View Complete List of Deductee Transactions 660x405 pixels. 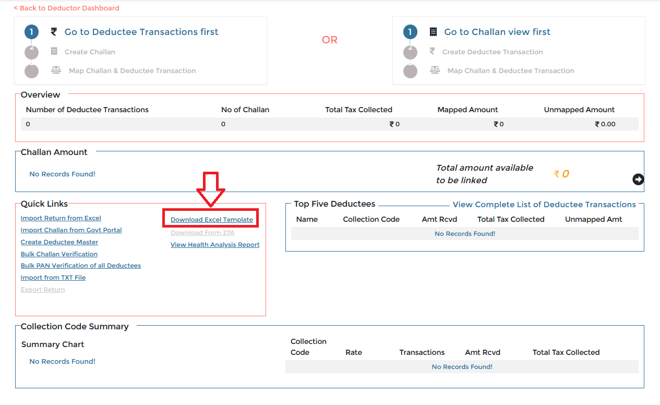click(x=544, y=205)
